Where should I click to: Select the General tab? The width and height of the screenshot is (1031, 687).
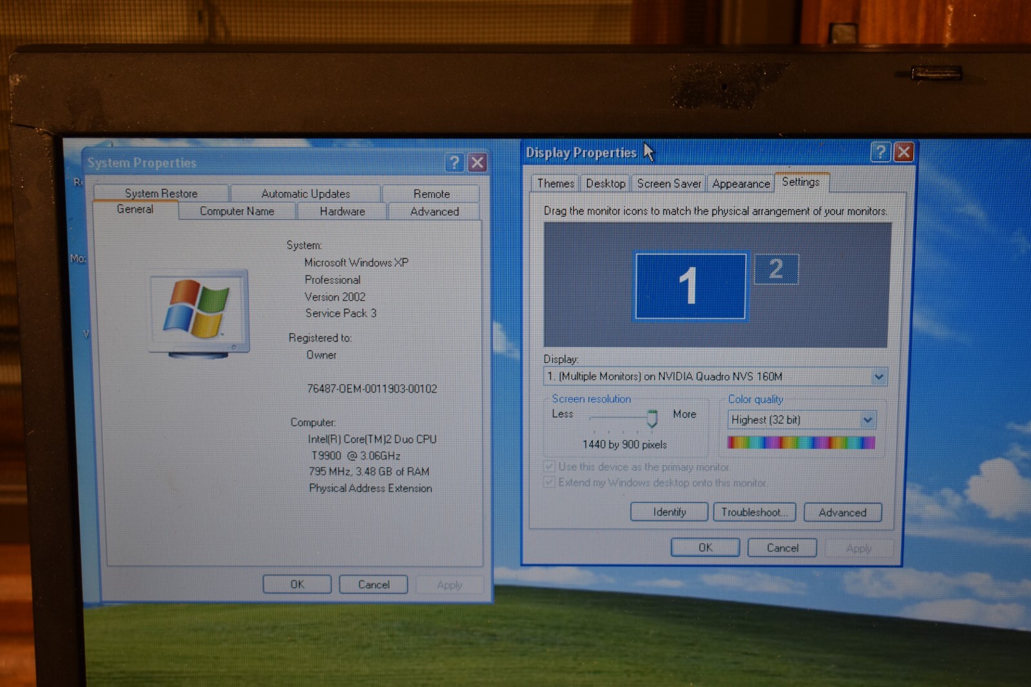[135, 209]
